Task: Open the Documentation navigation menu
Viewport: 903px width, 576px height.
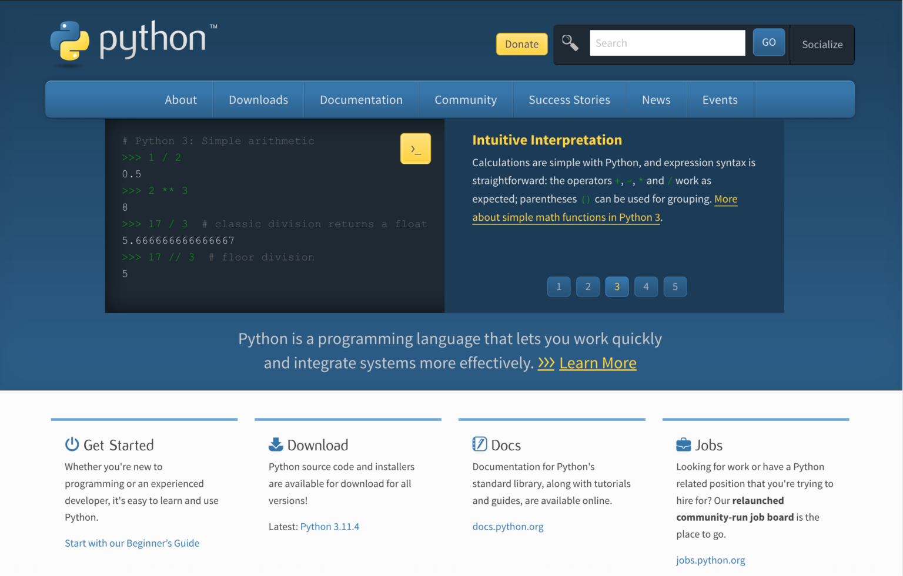Action: (361, 100)
